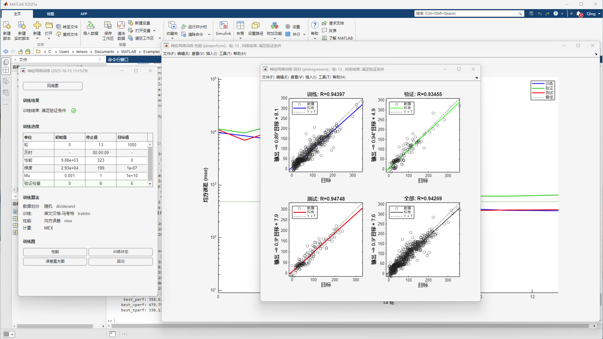Image resolution: width=603 pixels, height=339 pixels.
Task: Expand the Open Variable (打开变量) dropdown
Action: (x=154, y=31)
